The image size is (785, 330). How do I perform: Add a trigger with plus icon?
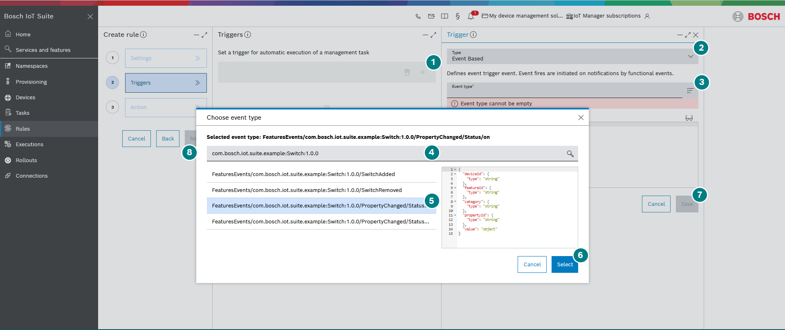click(x=423, y=72)
